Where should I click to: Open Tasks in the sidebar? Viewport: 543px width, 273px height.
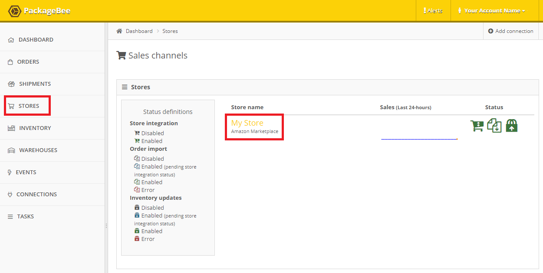pyautogui.click(x=52, y=217)
